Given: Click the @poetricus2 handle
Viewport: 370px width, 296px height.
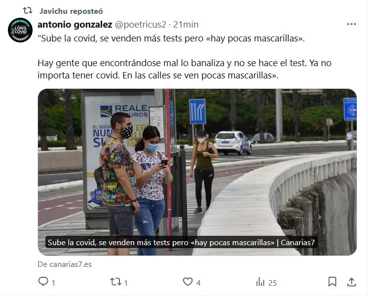Looking at the screenshot, I should click(x=141, y=25).
